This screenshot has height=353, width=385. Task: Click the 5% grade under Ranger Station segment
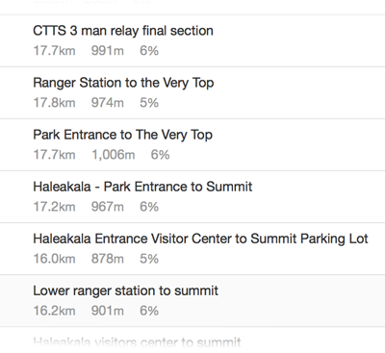pos(149,103)
